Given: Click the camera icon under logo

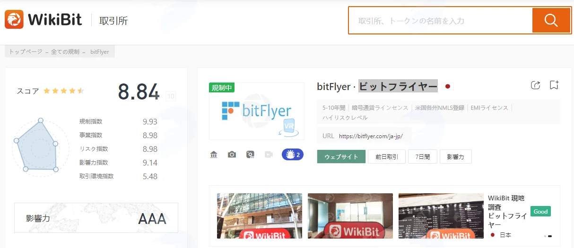Looking at the screenshot, I should point(232,154).
